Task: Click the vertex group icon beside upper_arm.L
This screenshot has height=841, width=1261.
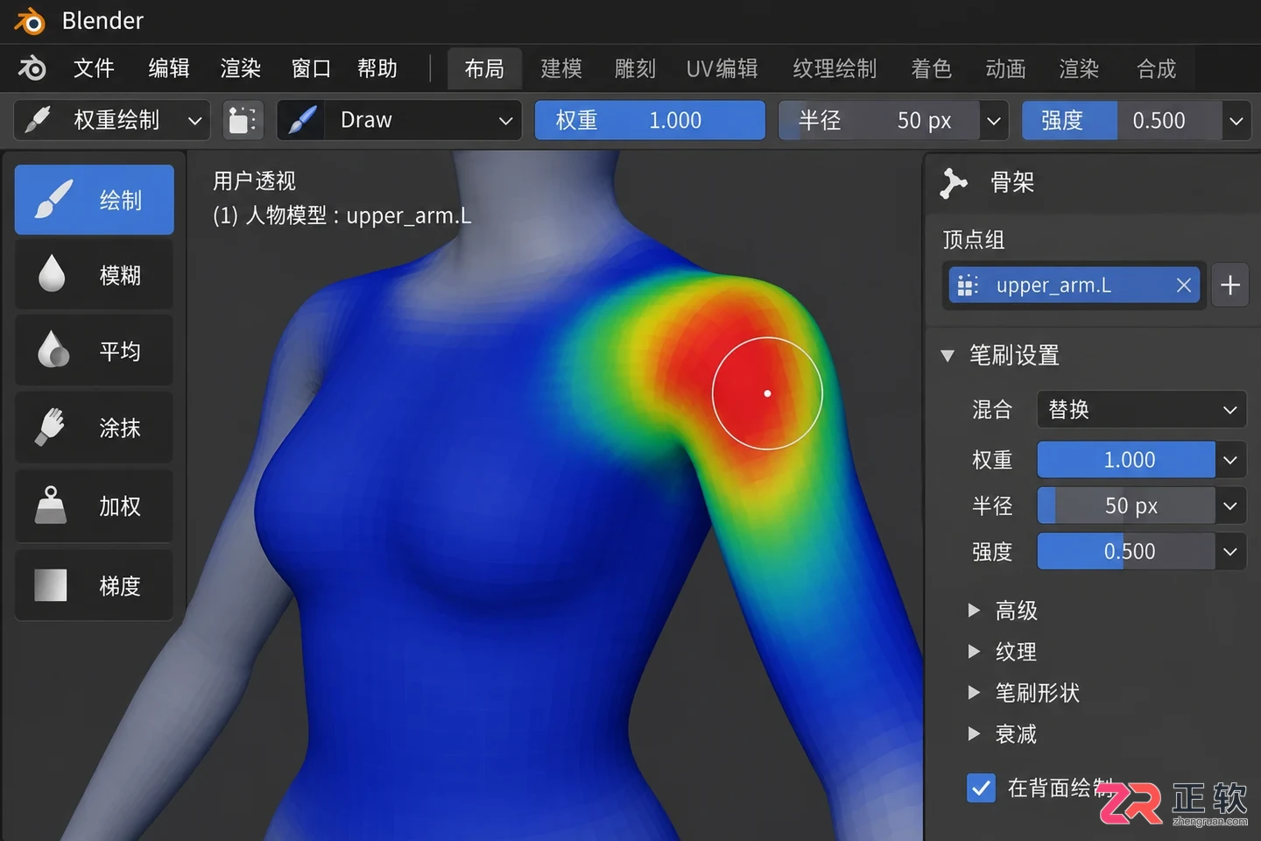Action: coord(968,285)
